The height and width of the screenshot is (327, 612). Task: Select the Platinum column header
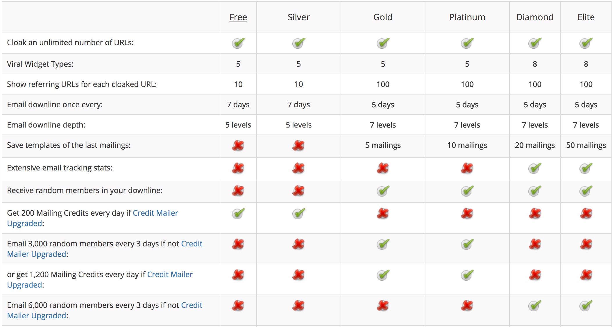(x=467, y=17)
